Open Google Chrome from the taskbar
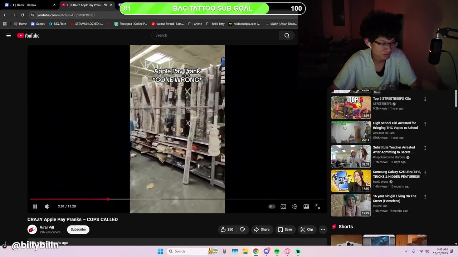 (256, 251)
